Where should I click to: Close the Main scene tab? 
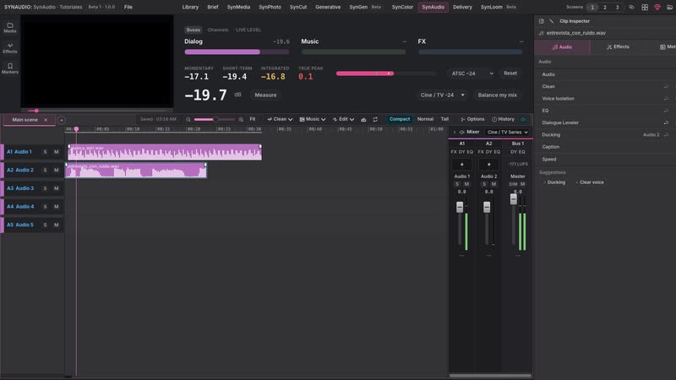click(46, 120)
